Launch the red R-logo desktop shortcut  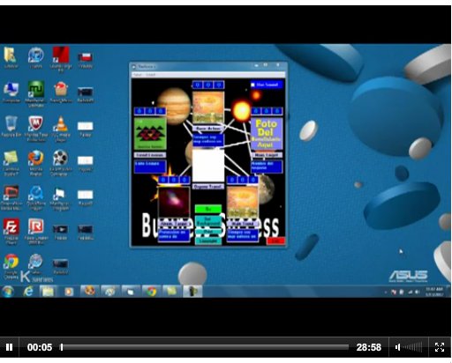point(36,231)
